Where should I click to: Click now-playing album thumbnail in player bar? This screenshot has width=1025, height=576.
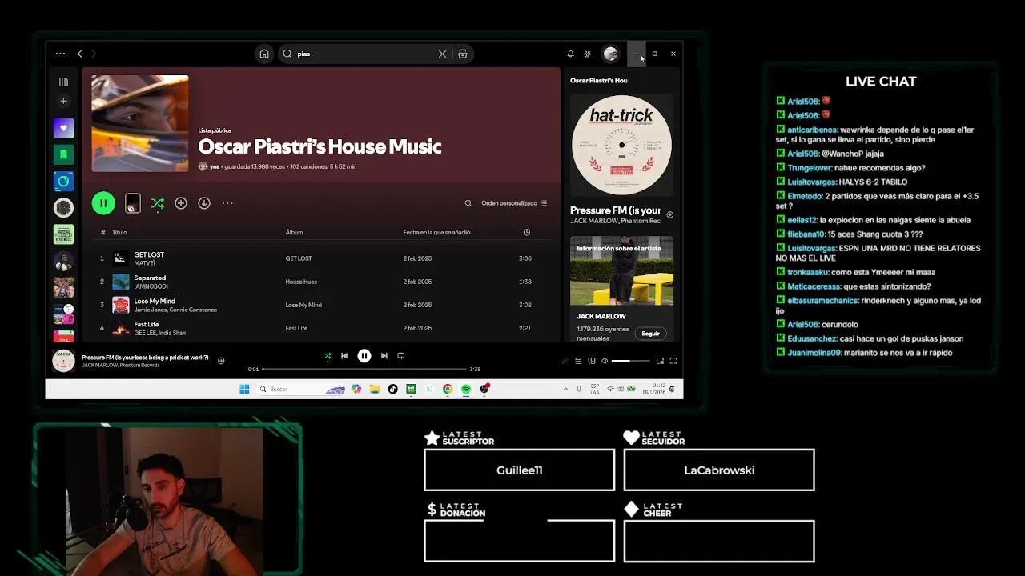[x=63, y=361]
